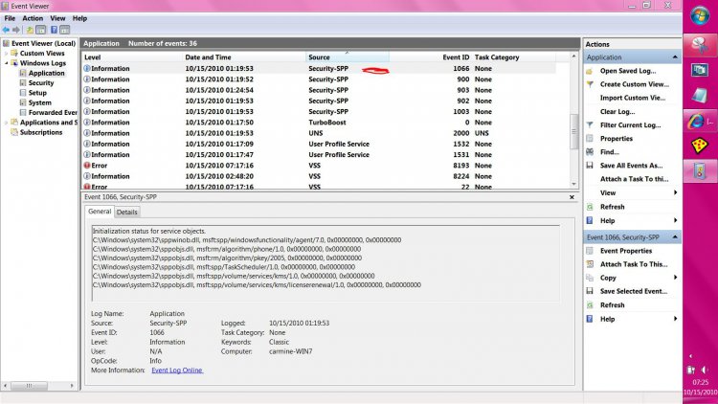Select the Security-SPP event 900 row
The image size is (718, 404).
pos(319,79)
